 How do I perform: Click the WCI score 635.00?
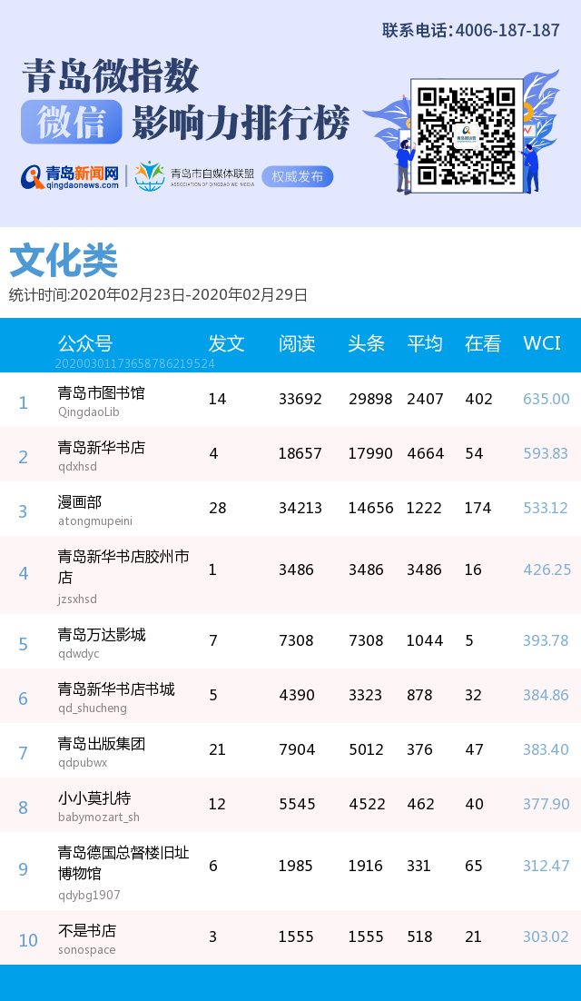[547, 399]
